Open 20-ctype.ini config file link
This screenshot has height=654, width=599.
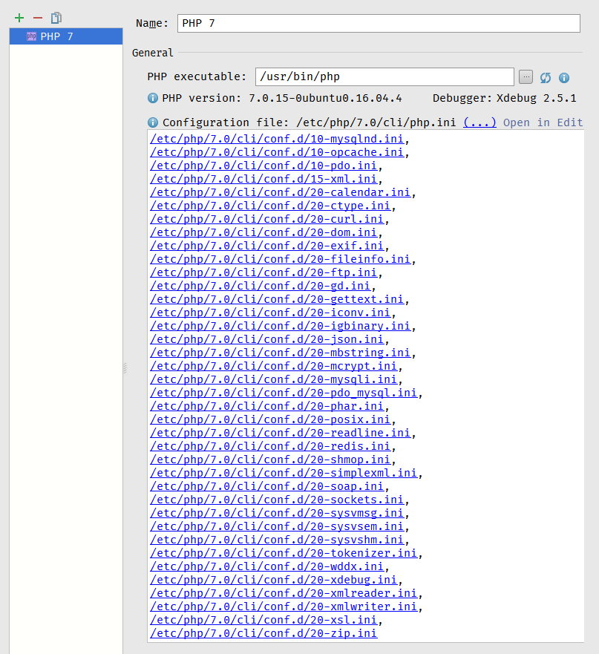tap(270, 206)
